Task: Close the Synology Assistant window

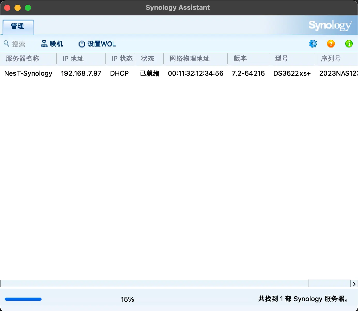Action: [x=7, y=8]
